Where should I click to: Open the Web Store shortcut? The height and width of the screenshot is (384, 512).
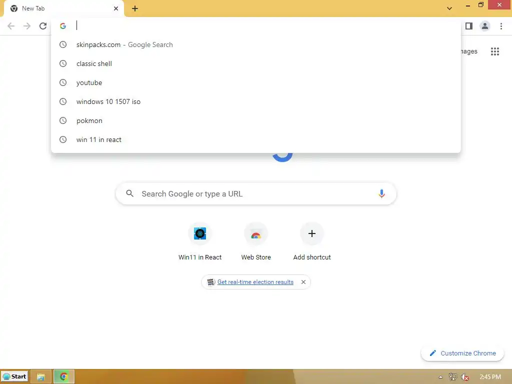pyautogui.click(x=256, y=233)
